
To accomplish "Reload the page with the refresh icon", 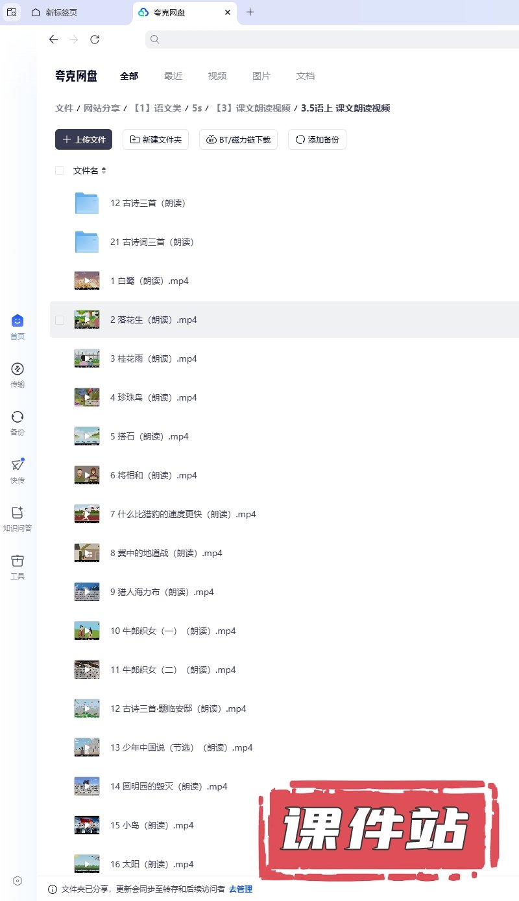I will (x=95, y=40).
